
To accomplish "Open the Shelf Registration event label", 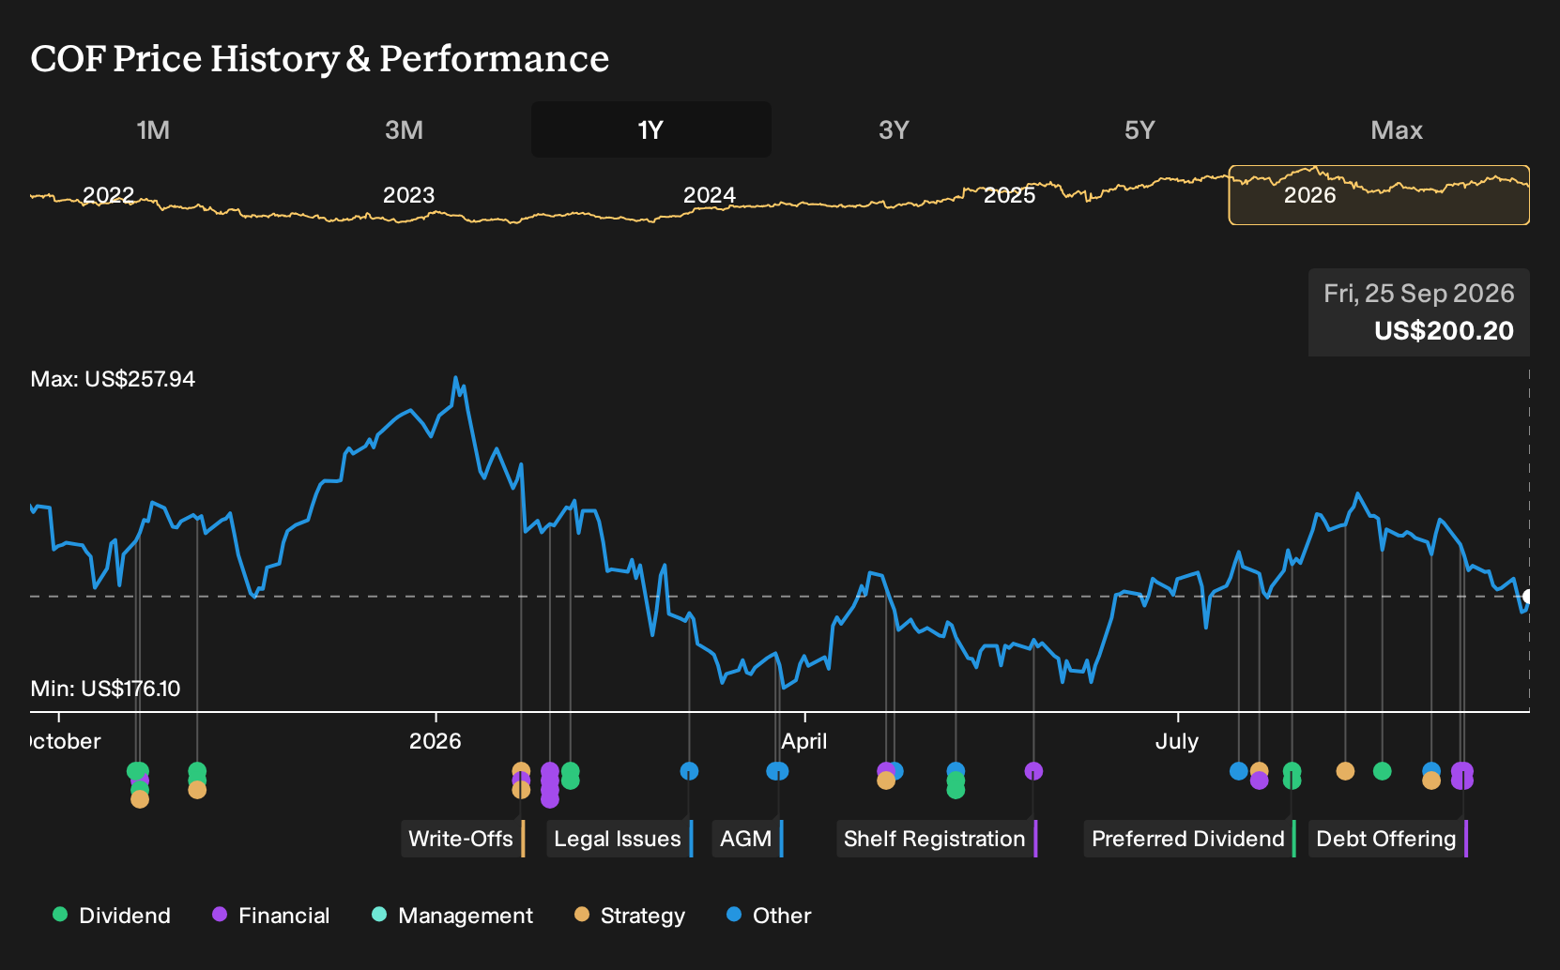I will [x=935, y=839].
